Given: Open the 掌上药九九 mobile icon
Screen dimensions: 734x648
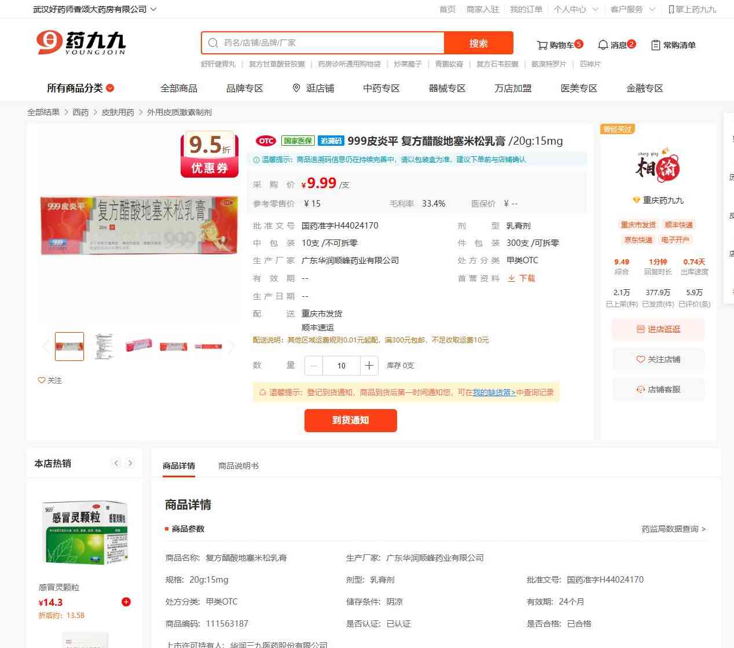Looking at the screenshot, I should coord(671,9).
